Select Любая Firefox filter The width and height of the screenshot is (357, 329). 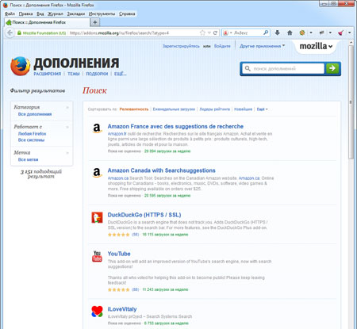click(32, 134)
